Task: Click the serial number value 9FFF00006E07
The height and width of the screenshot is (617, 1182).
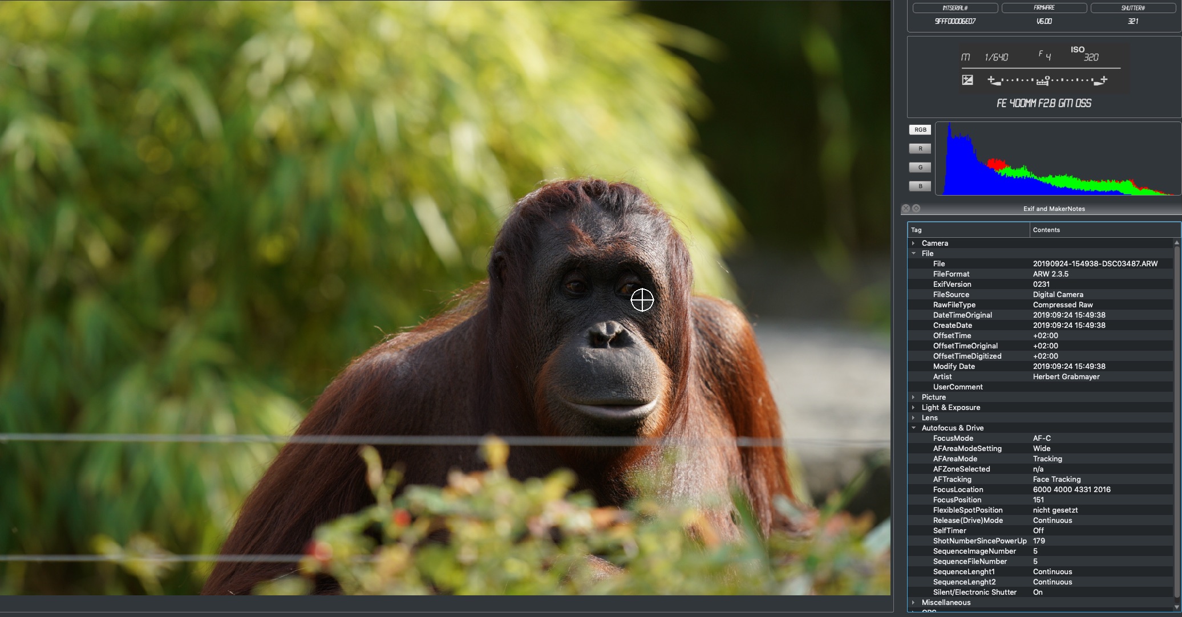Action: click(x=955, y=21)
